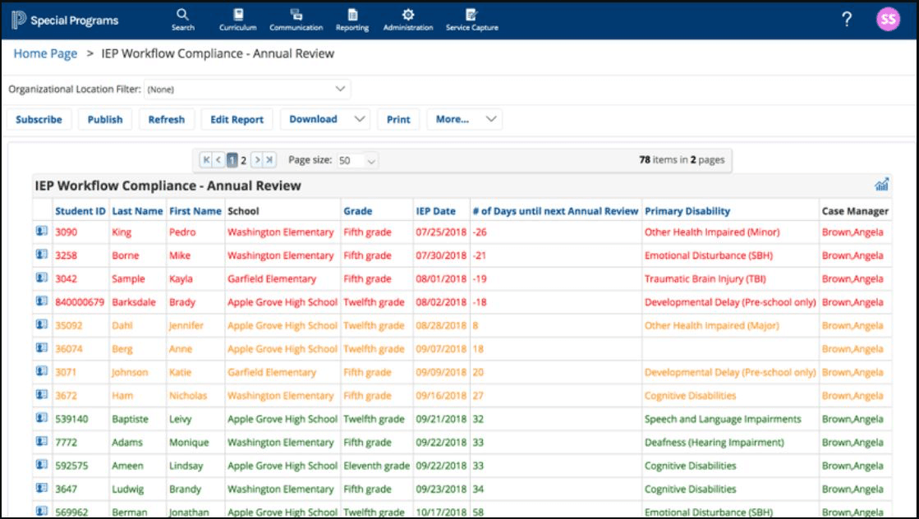
Task: Click the Home Page breadcrumb link
Action: tap(45, 53)
